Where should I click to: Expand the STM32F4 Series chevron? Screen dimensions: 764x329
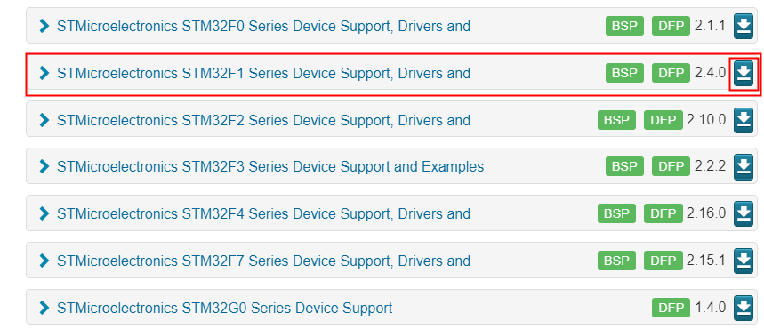click(x=44, y=213)
